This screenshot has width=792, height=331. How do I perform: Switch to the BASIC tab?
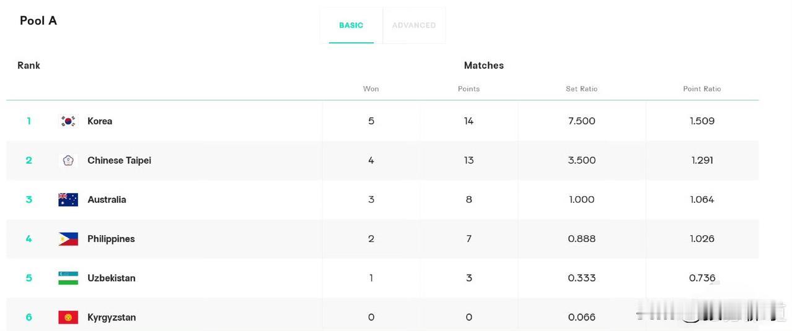pyautogui.click(x=351, y=25)
